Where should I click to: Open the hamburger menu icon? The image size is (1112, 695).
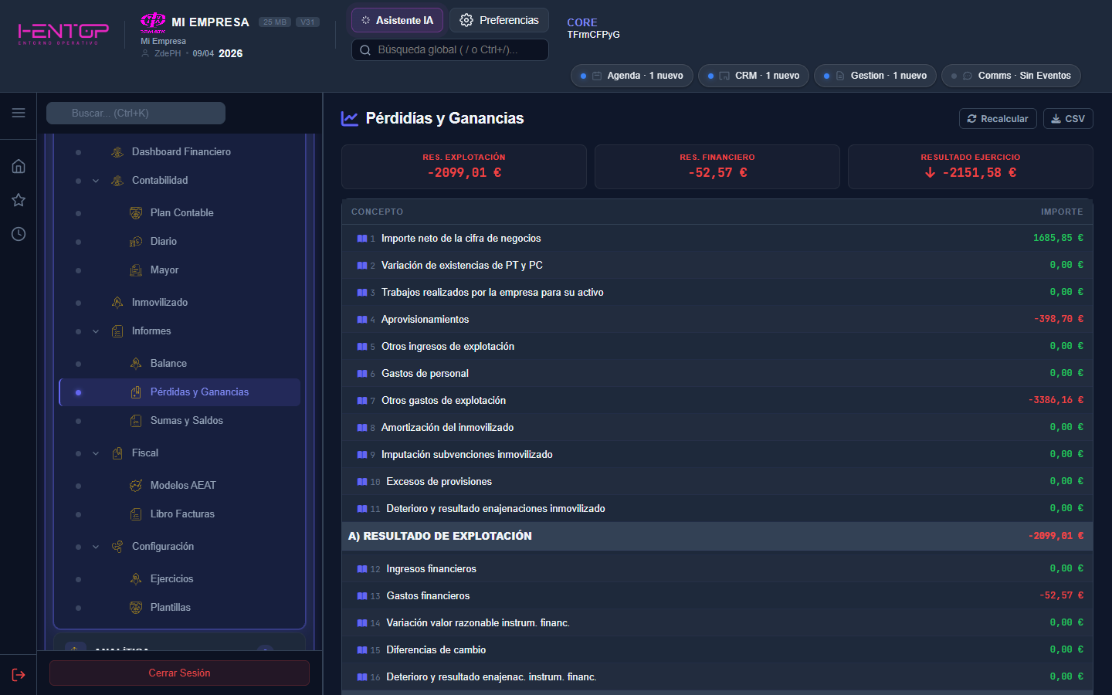click(19, 113)
